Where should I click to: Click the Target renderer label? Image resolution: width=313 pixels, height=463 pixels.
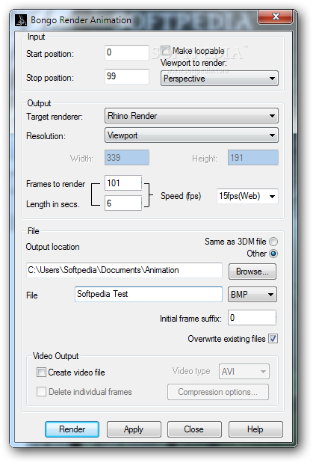[x=55, y=117]
